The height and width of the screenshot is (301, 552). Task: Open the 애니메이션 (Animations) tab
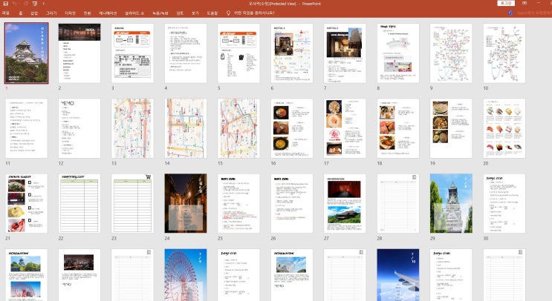coord(108,13)
